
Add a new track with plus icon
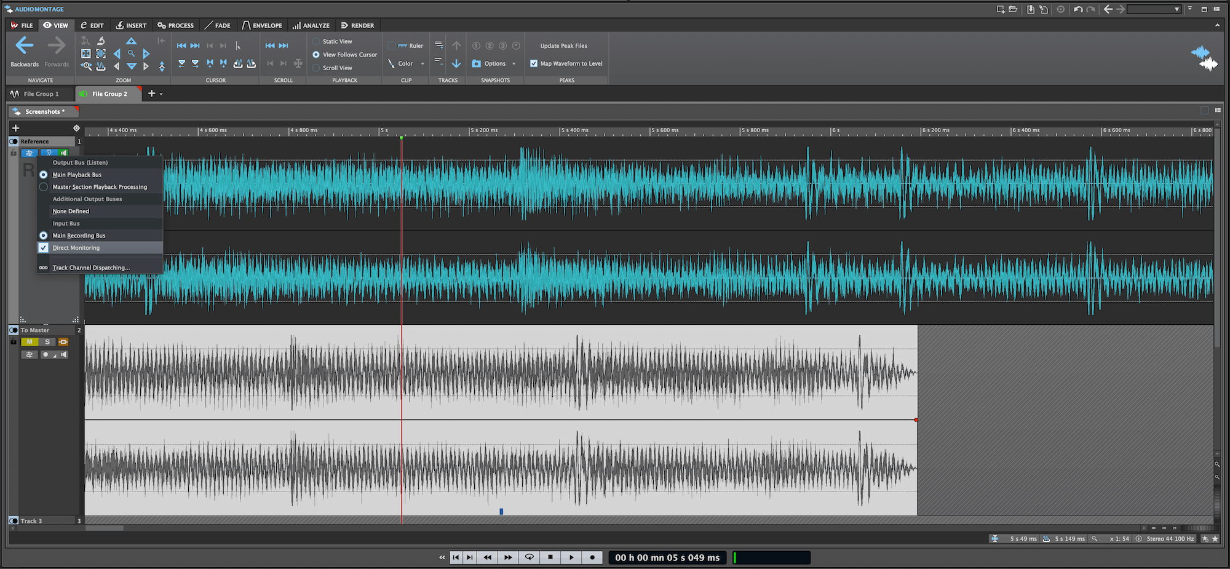click(x=15, y=128)
